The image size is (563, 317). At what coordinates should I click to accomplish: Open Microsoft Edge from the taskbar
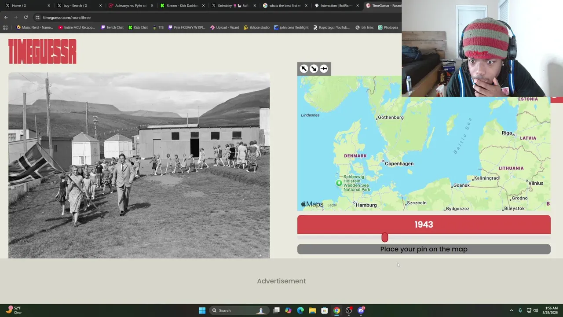tap(300, 310)
